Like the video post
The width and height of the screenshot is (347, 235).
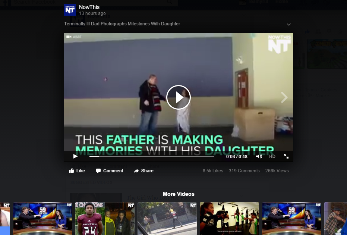click(x=77, y=171)
